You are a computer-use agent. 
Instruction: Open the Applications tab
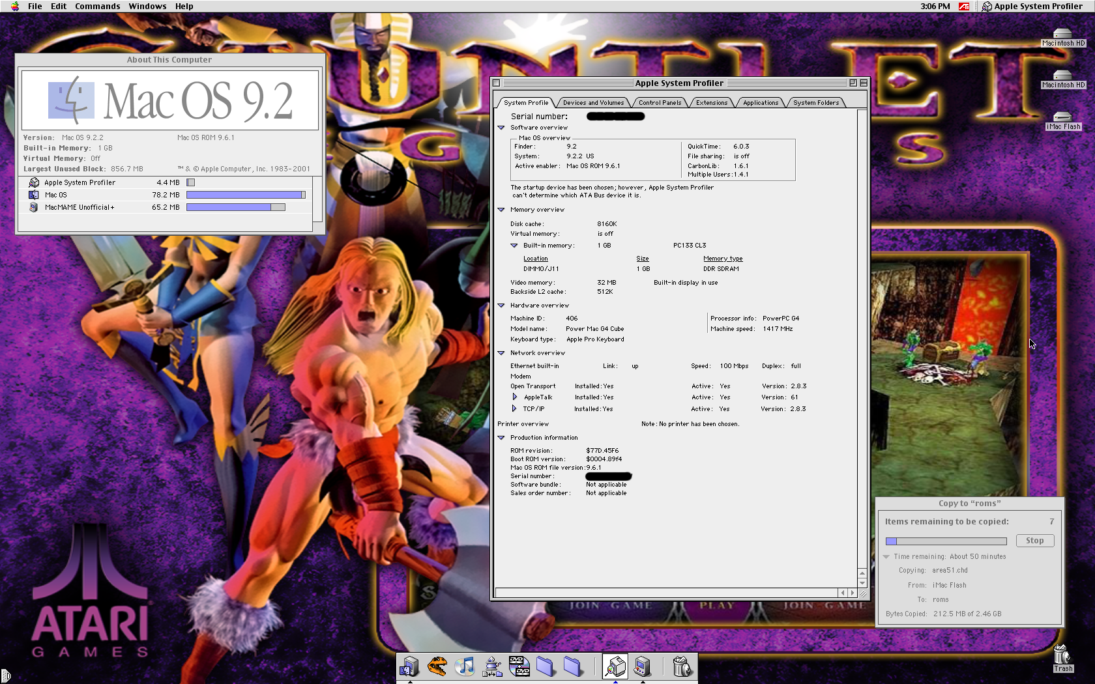tap(761, 102)
